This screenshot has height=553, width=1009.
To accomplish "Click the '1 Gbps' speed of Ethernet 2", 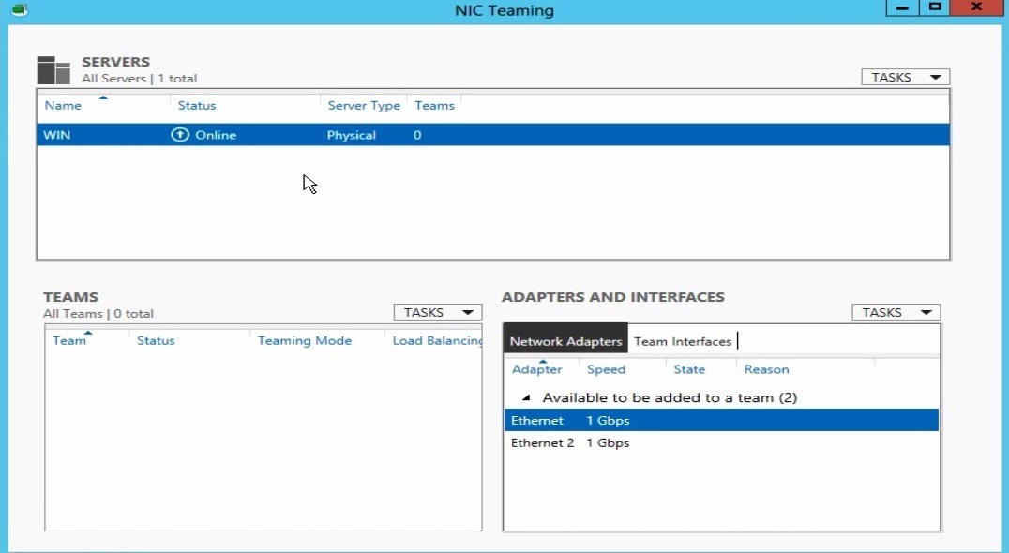I will 608,443.
